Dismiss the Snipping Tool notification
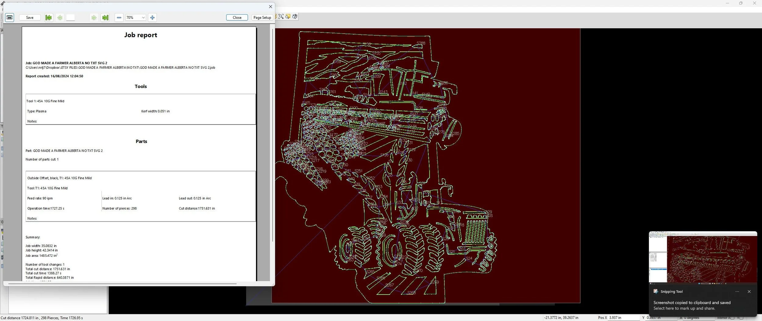 [749, 291]
